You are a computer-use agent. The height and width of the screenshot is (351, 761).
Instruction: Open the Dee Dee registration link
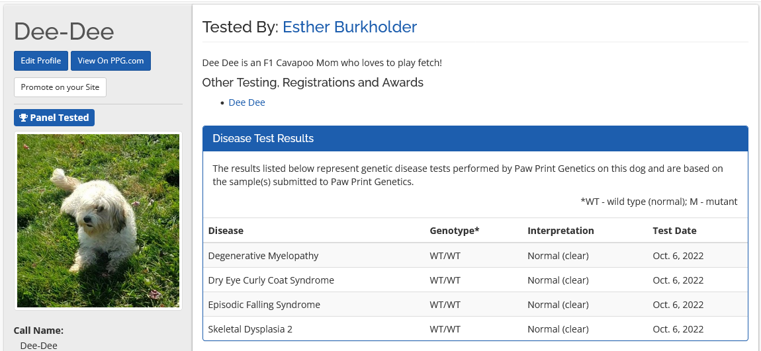pos(247,102)
